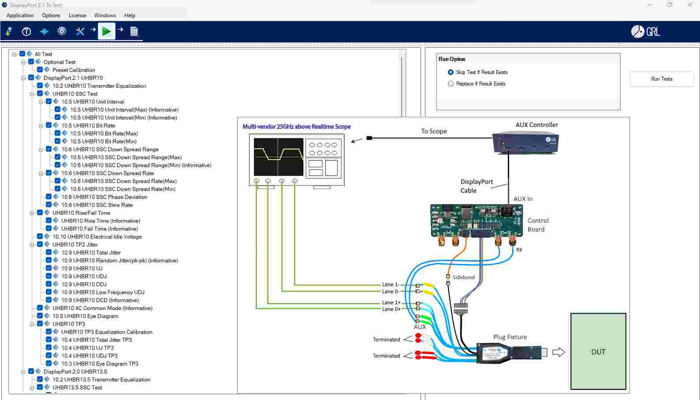Collapse the DisplayPort 2.1 UHBR10 group
This screenshot has height=400, width=700.
(x=23, y=78)
